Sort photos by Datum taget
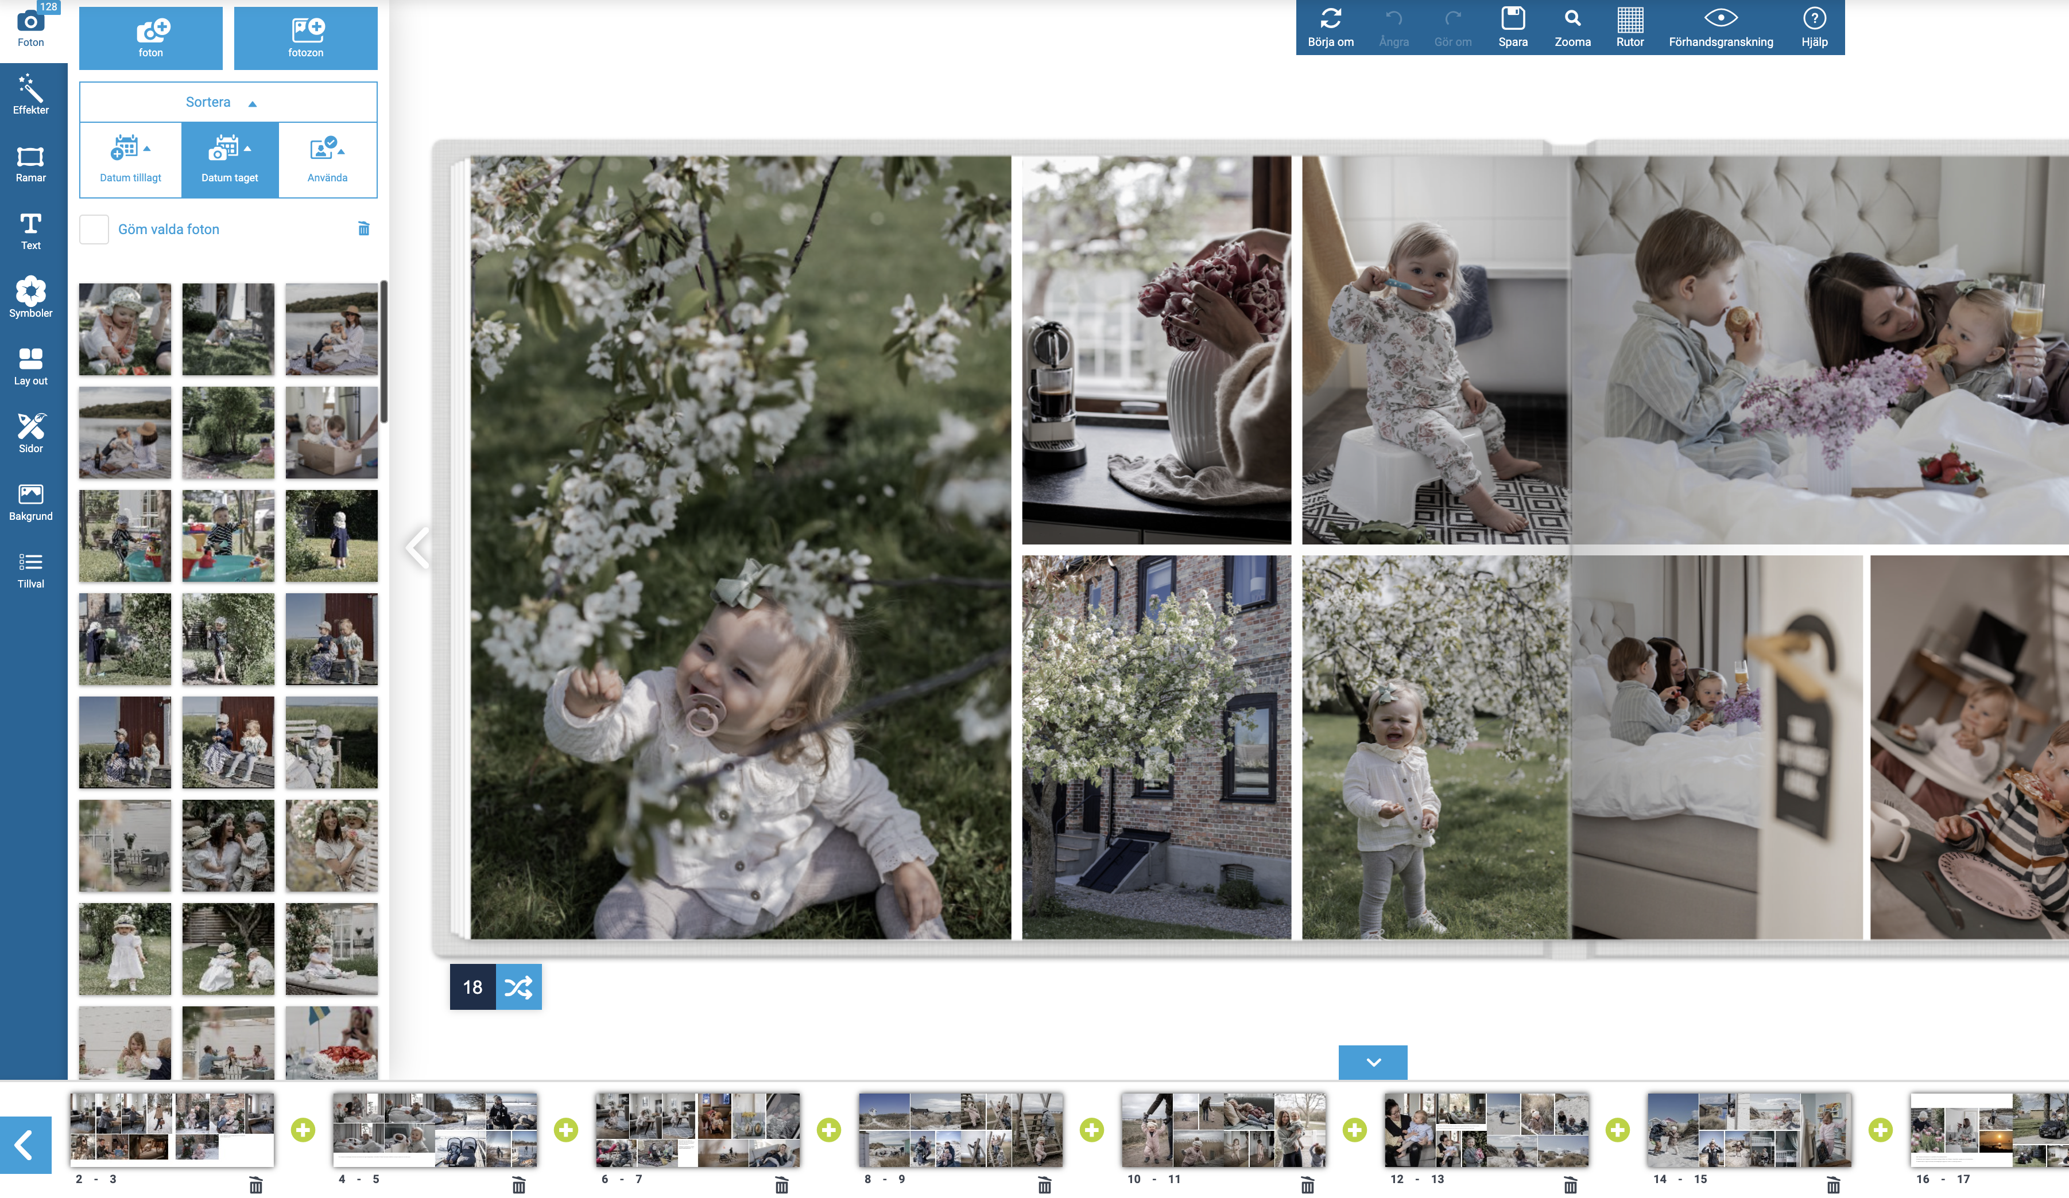Image resolution: width=2069 pixels, height=1198 pixels. pyautogui.click(x=230, y=160)
